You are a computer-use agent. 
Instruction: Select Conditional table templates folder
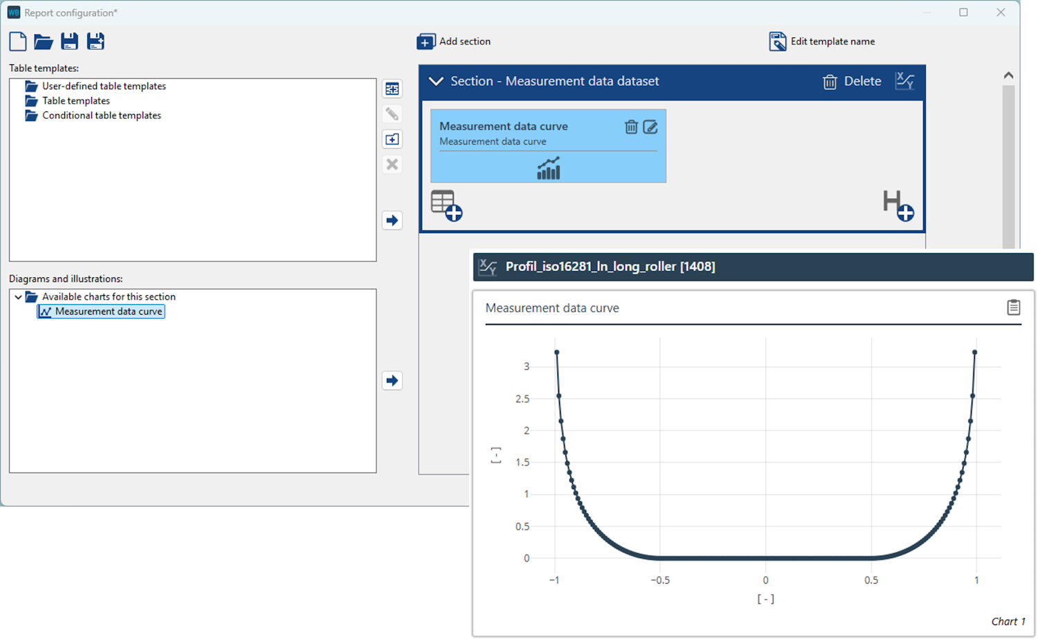click(101, 115)
